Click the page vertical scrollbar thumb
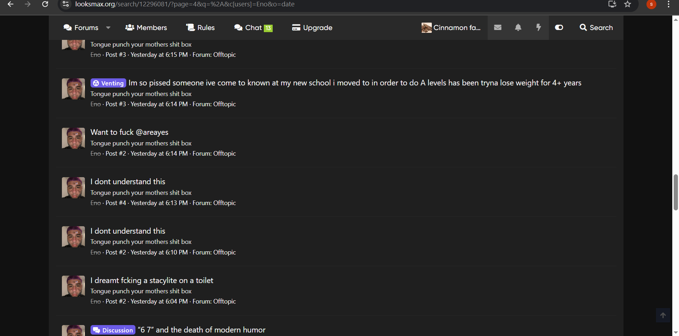The width and height of the screenshot is (679, 336). pos(675,192)
